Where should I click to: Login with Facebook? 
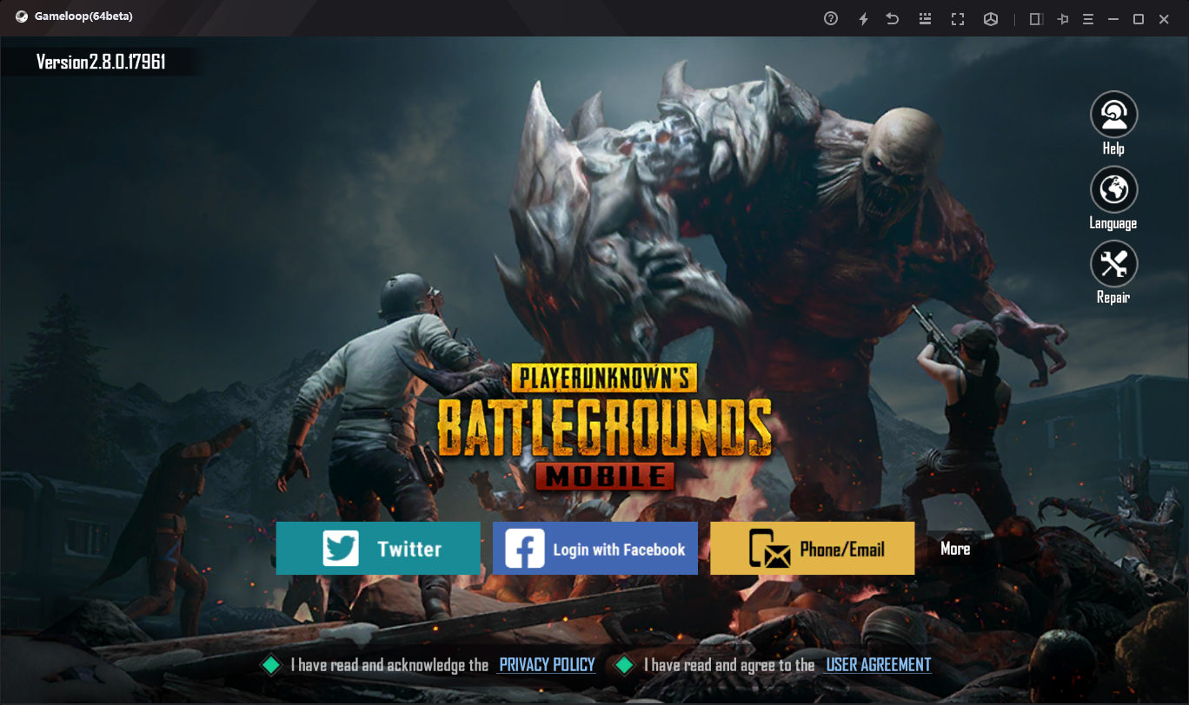tap(594, 548)
